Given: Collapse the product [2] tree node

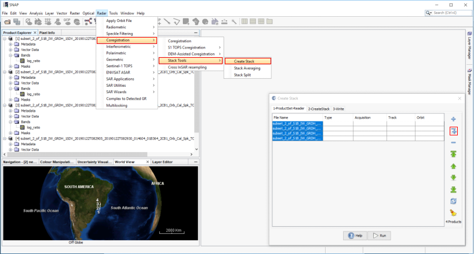Looking at the screenshot, I should [x=5, y=72].
